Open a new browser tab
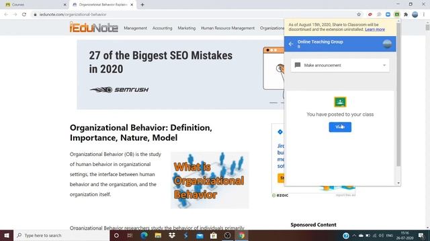Viewport: 430px width, 241px height. [142, 5]
